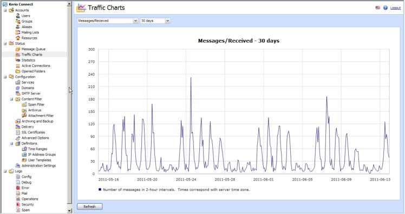Click the Message Queue icon
The image size is (405, 214).
coord(18,49)
